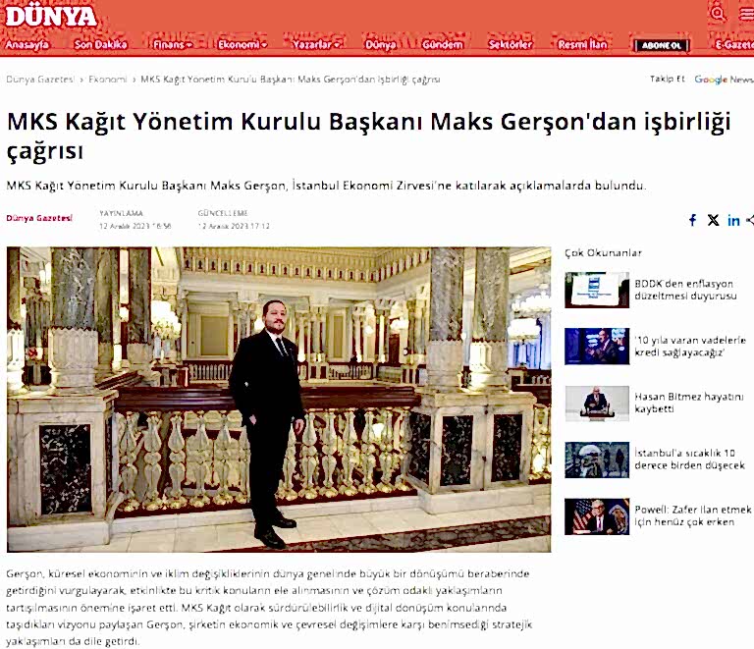Open BDDK enflasyon düzeltmesi thumbnail
The height and width of the screenshot is (649, 754).
[x=597, y=290]
